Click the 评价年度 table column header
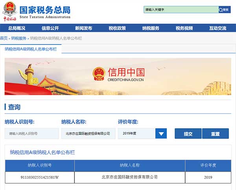This screenshot has width=236, height=190. point(208,166)
